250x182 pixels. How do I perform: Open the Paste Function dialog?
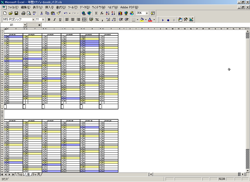102,13
